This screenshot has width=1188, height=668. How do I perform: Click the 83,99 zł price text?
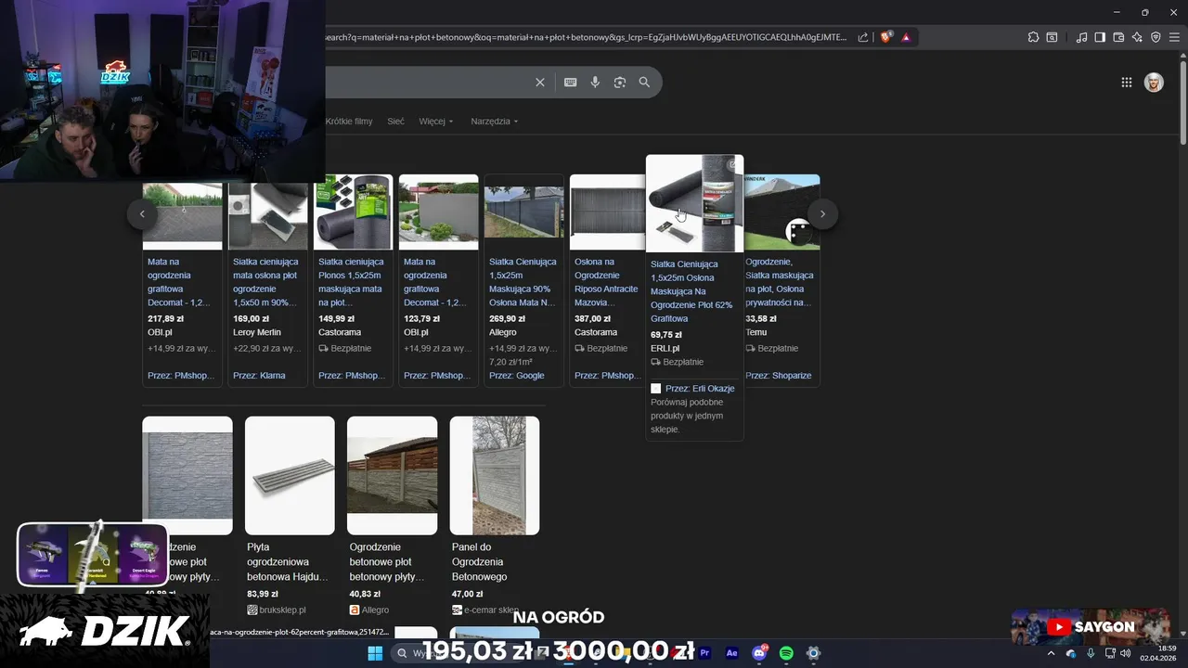click(263, 594)
